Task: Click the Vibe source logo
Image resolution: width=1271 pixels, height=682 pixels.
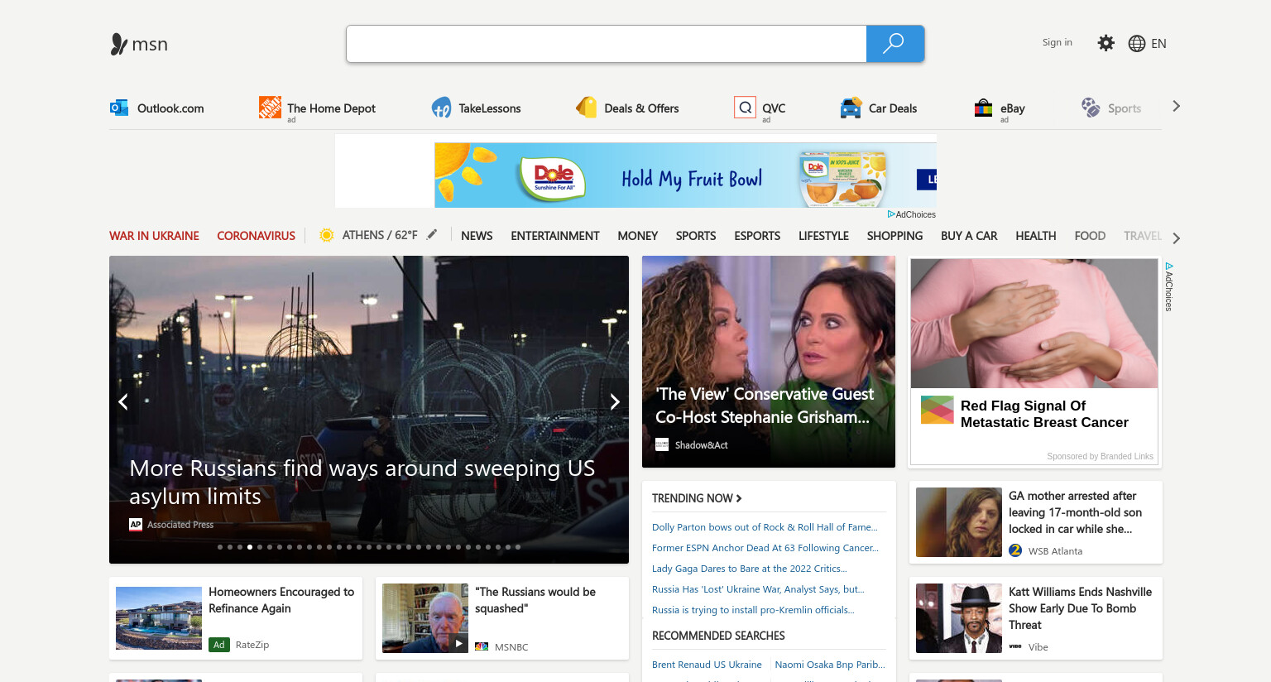Action: pyautogui.click(x=1015, y=646)
